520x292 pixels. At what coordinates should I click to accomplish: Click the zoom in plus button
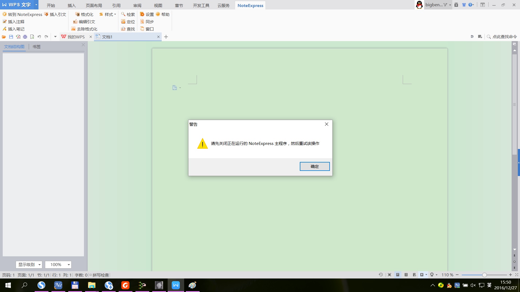511,275
